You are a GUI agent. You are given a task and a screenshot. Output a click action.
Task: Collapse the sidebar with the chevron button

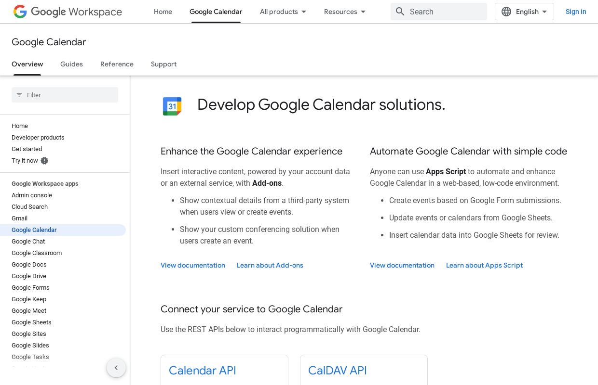click(116, 368)
